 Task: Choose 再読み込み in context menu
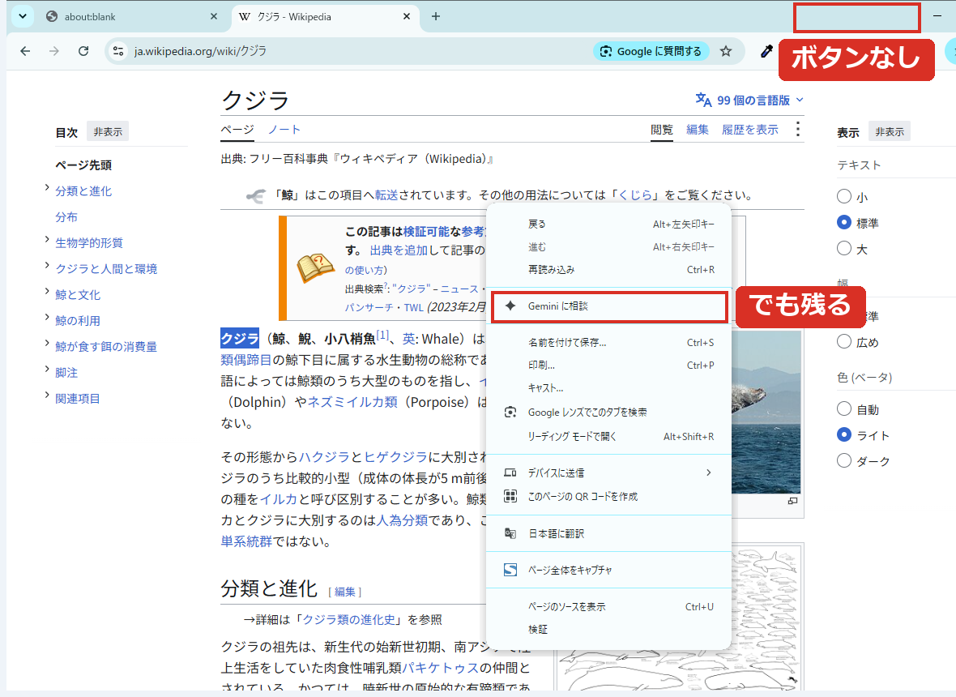tap(608, 270)
